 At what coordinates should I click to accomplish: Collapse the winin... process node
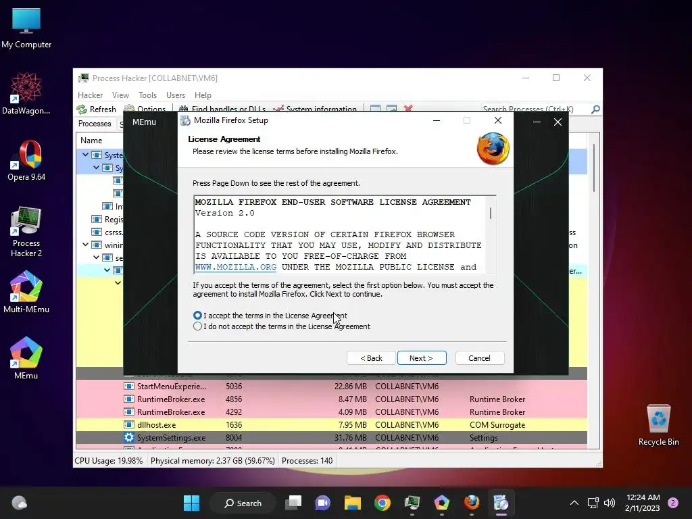(x=86, y=245)
